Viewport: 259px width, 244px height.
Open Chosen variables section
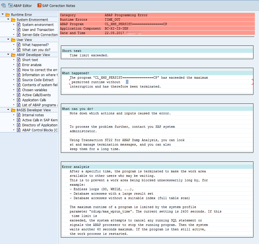35,90
